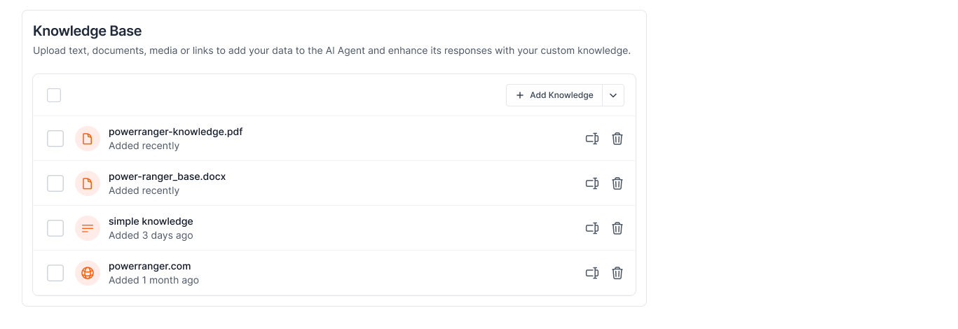Viewport: 958px width, 329px height.
Task: Trash the powerranger.com entry
Action: (617, 273)
